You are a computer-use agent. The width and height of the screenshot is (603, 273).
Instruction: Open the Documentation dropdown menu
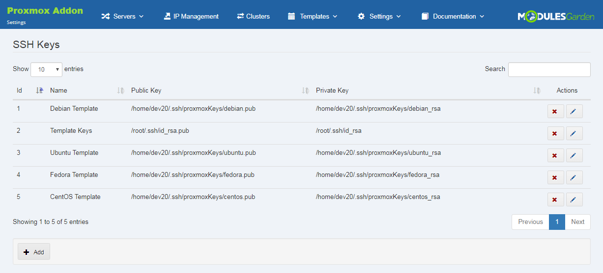pyautogui.click(x=453, y=16)
